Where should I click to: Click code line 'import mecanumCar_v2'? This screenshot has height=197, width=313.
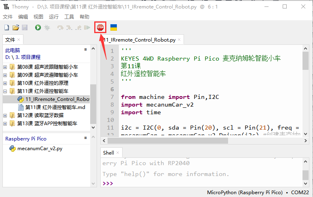(157, 105)
